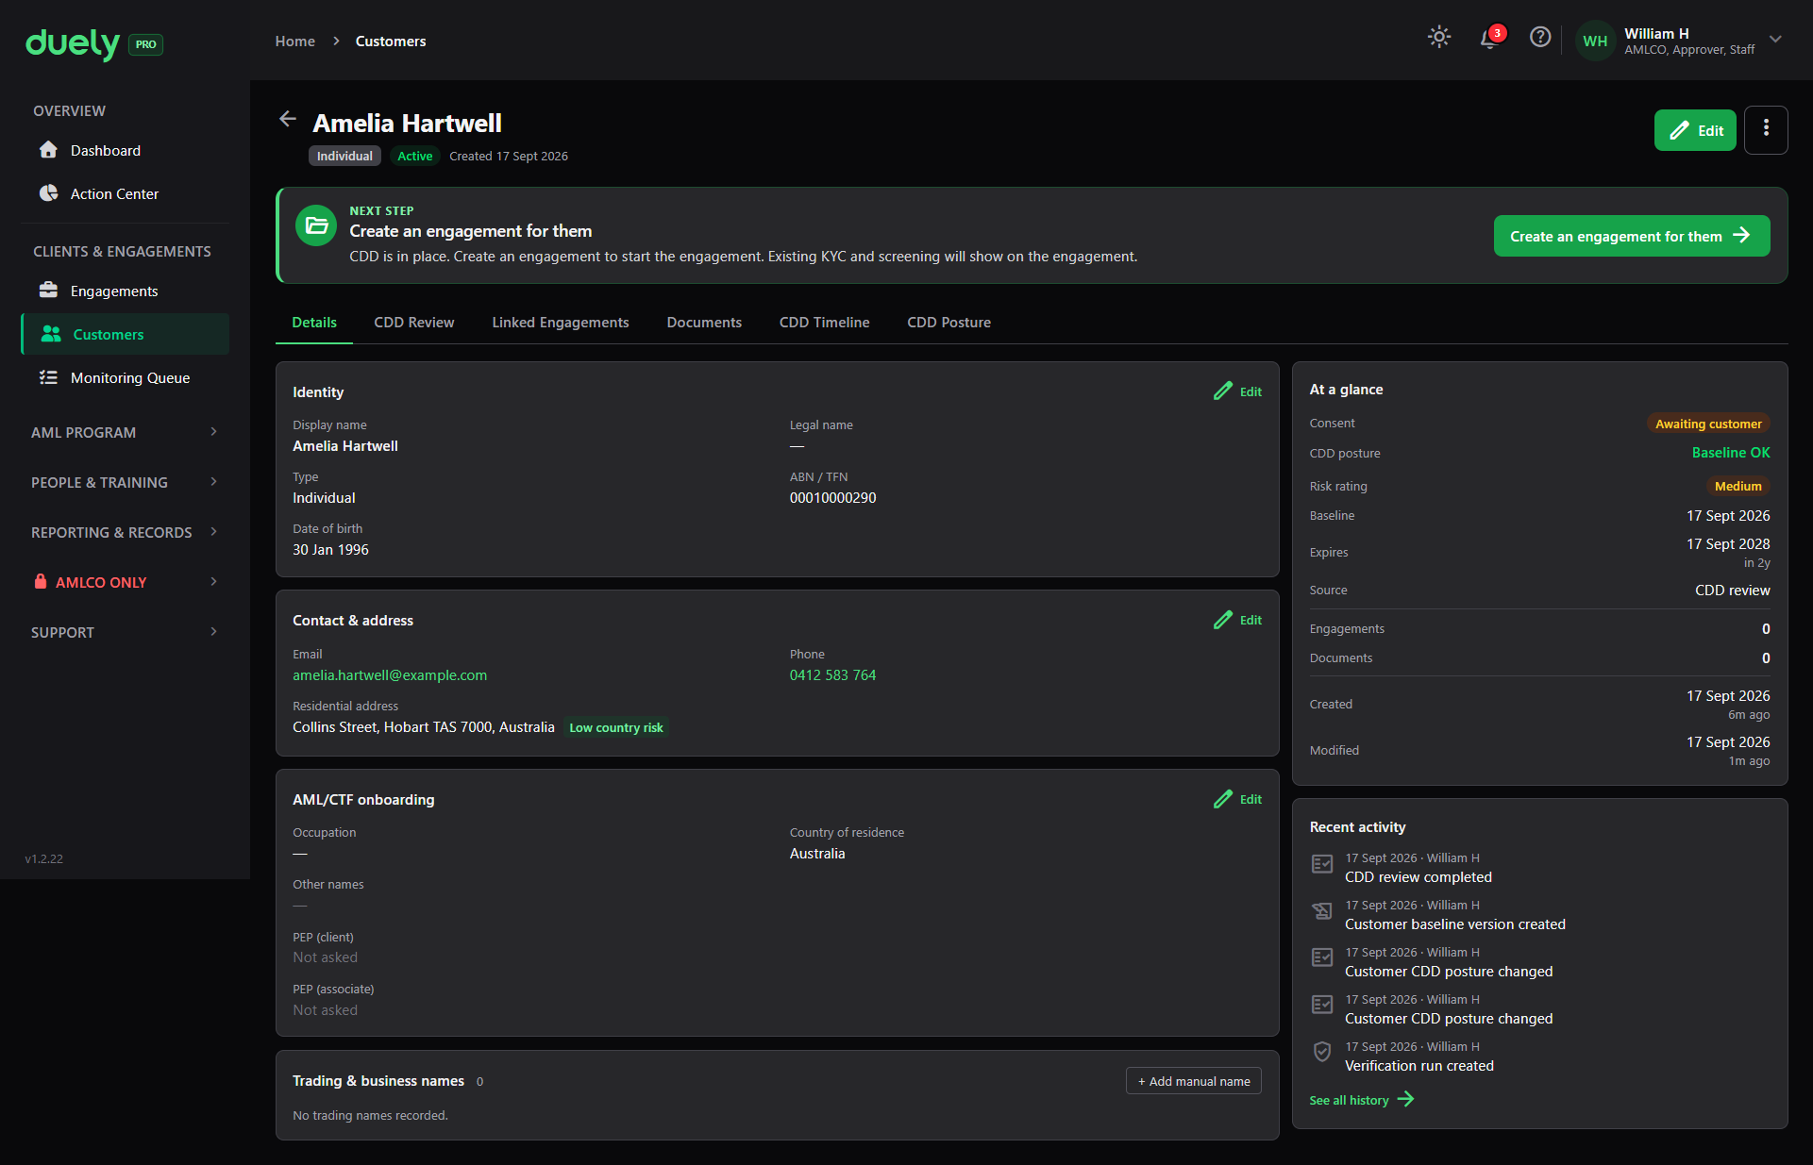Click the CDD review completed activity icon
This screenshot has height=1165, width=1813.
(1322, 864)
